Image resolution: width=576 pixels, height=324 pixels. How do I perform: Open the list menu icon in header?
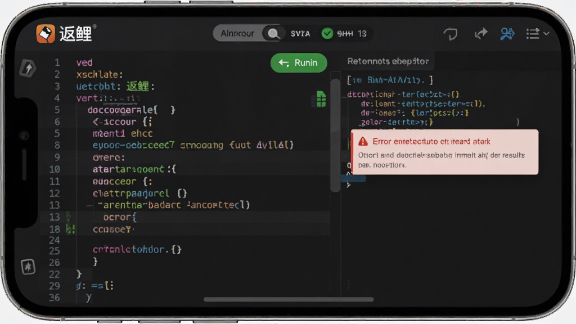[x=533, y=34]
